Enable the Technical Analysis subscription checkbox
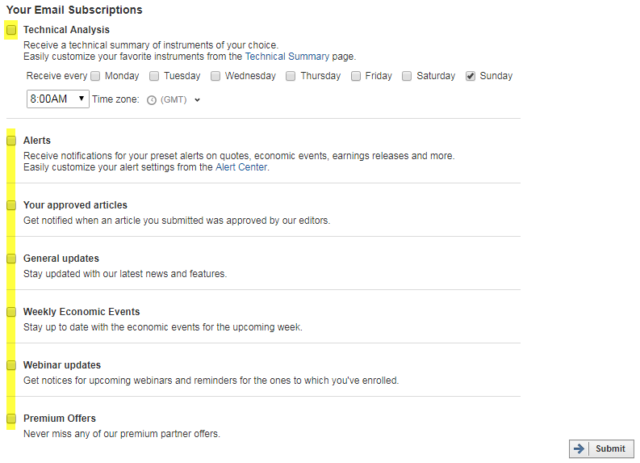The height and width of the screenshot is (463, 640). click(x=11, y=30)
